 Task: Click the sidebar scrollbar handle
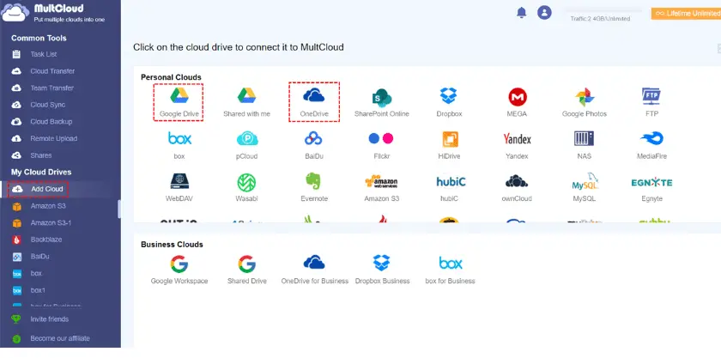(119, 209)
